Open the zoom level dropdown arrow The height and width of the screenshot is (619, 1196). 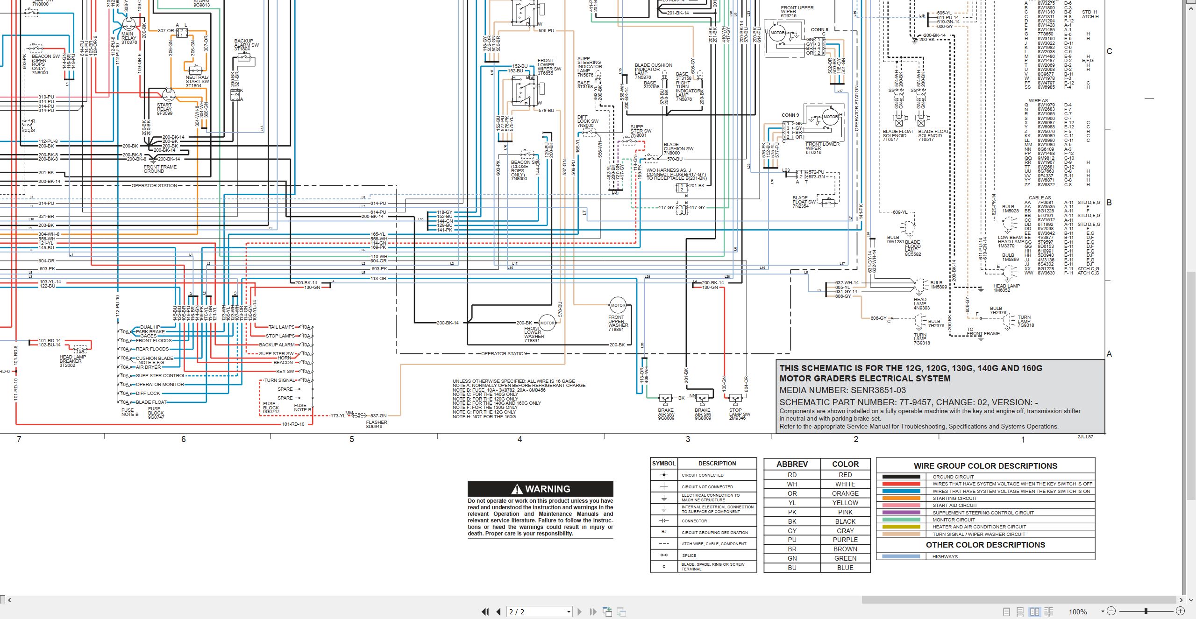point(1103,612)
